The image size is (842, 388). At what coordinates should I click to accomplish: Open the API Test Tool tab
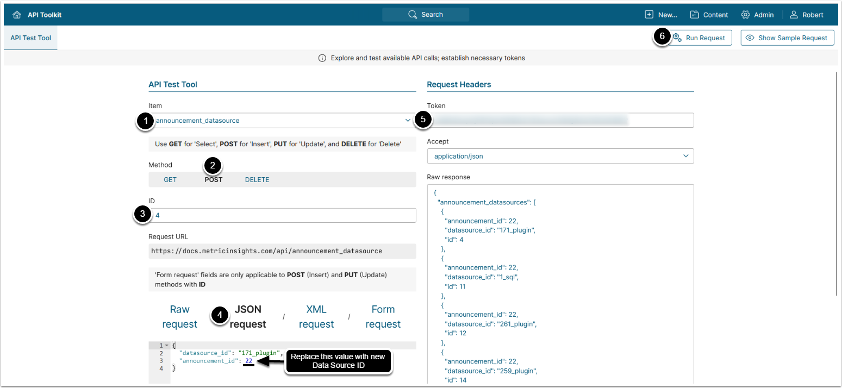[30, 38]
